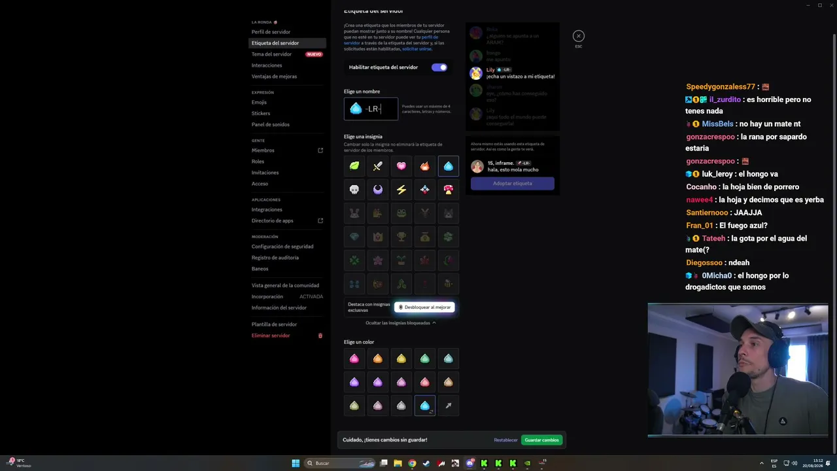Viewport: 837px width, 471px height.
Task: Pick the yellow color swatch
Action: click(x=401, y=358)
